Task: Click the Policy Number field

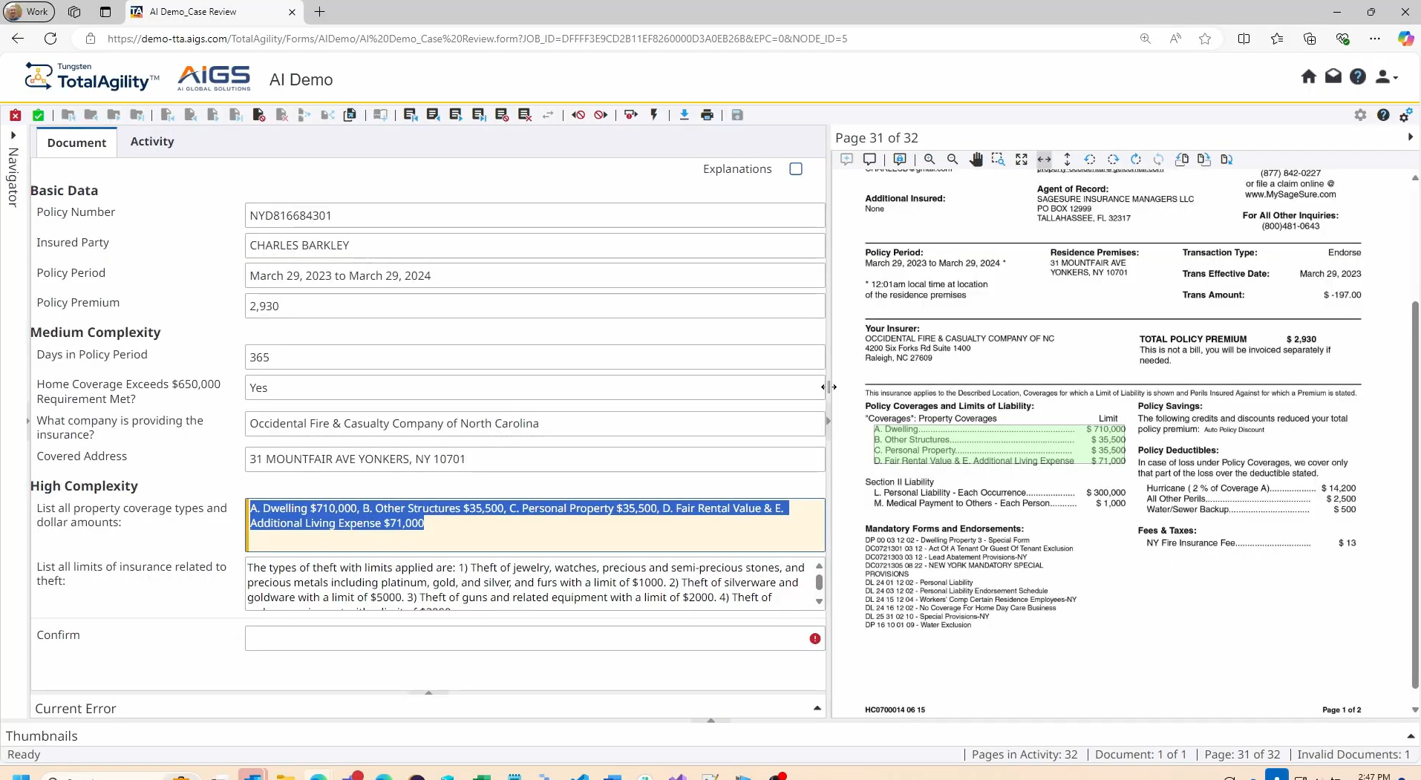Action: point(535,216)
